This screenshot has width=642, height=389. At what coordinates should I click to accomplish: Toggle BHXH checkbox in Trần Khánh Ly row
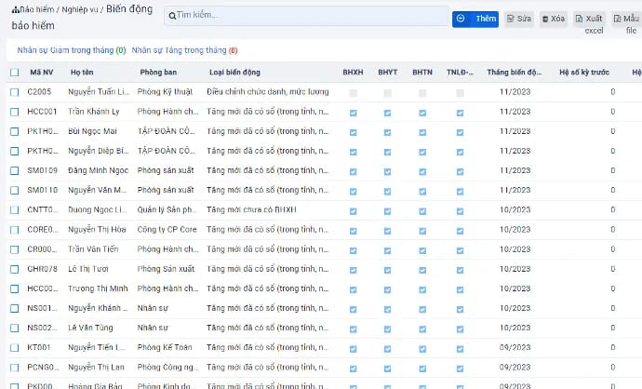click(x=353, y=113)
